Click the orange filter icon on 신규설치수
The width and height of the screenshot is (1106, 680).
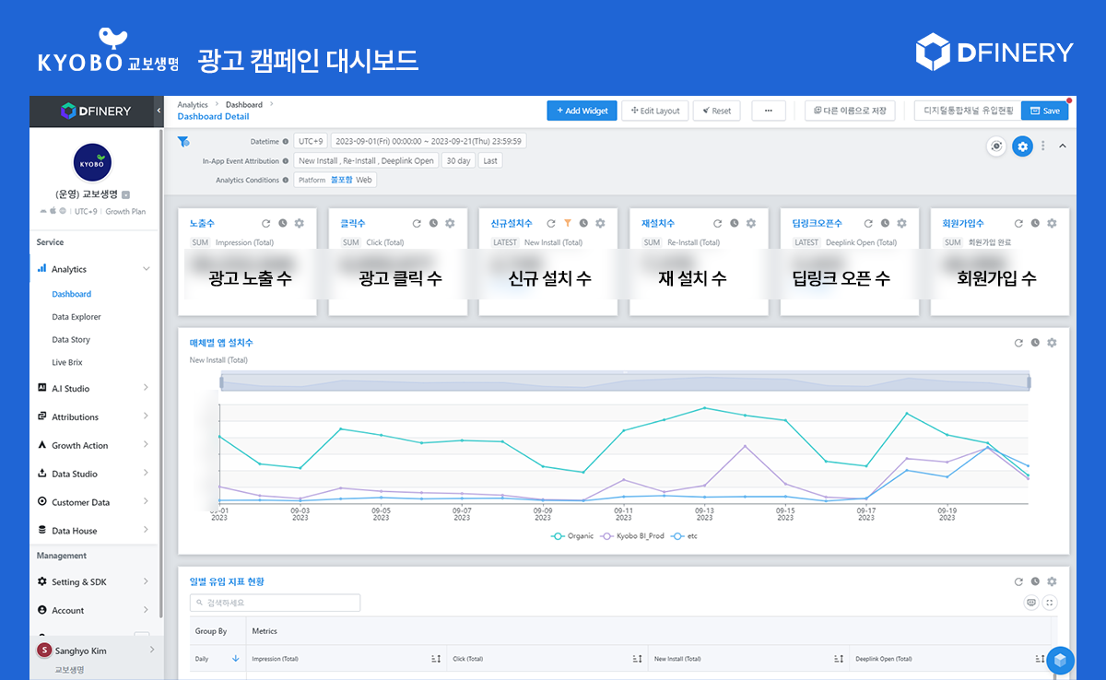click(x=568, y=223)
